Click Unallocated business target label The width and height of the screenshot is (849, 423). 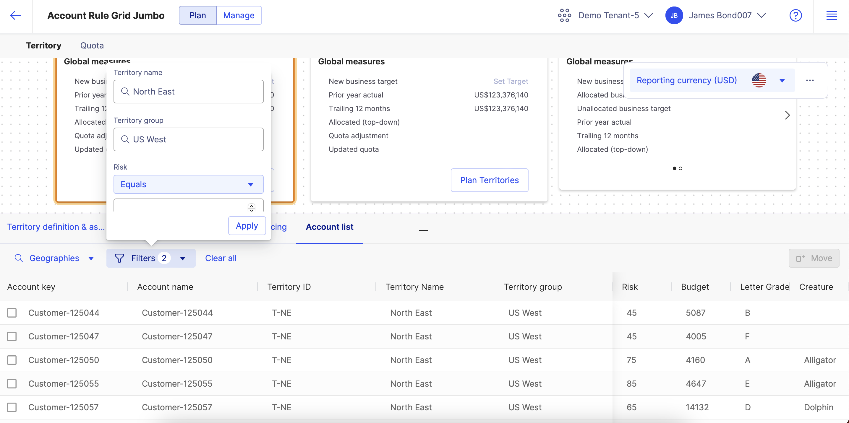623,108
